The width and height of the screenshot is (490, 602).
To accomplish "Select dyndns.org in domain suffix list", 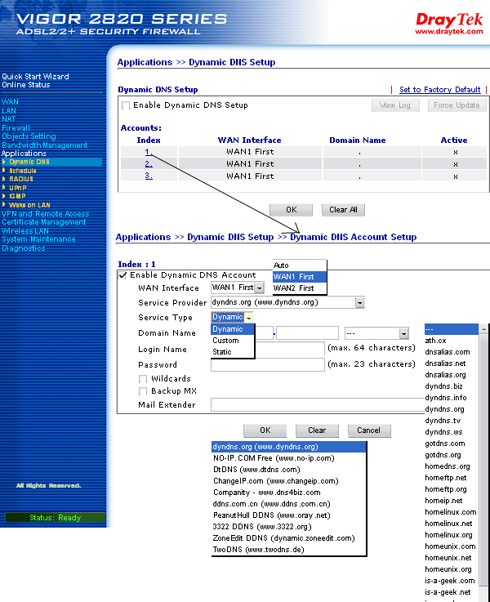I will click(452, 409).
